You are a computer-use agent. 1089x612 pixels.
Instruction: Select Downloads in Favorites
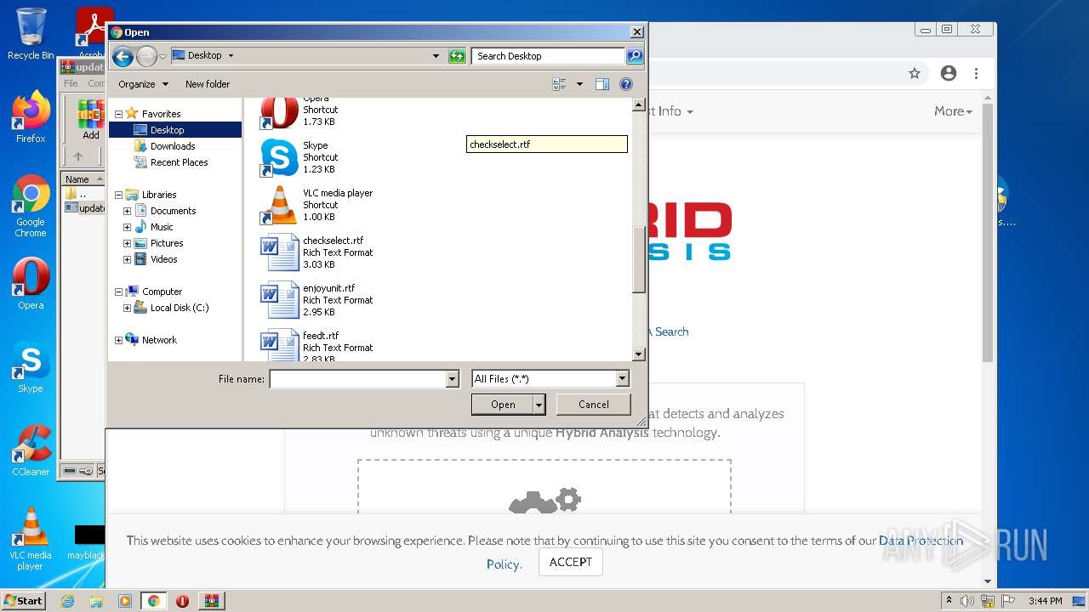point(173,146)
